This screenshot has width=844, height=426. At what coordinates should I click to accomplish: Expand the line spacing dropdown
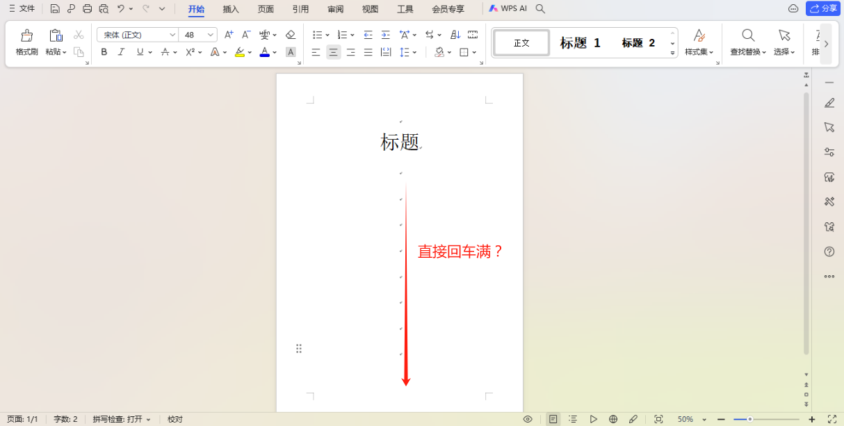pos(414,52)
